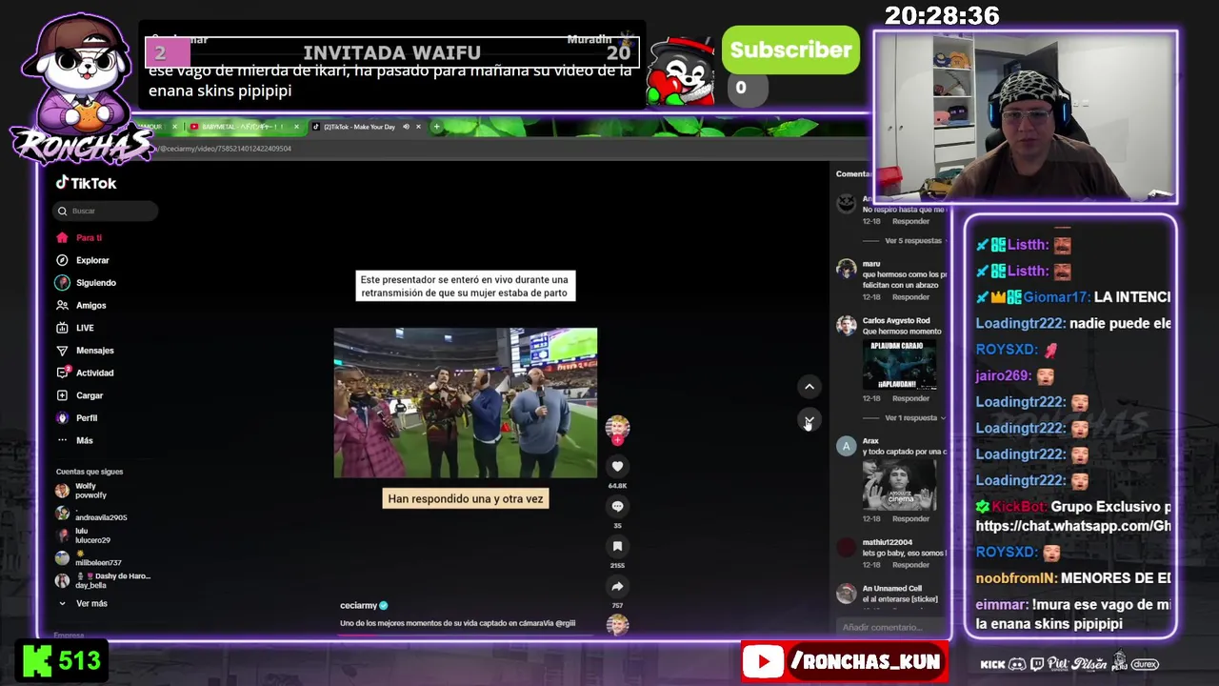Open ceciarmy username under video

click(x=359, y=605)
